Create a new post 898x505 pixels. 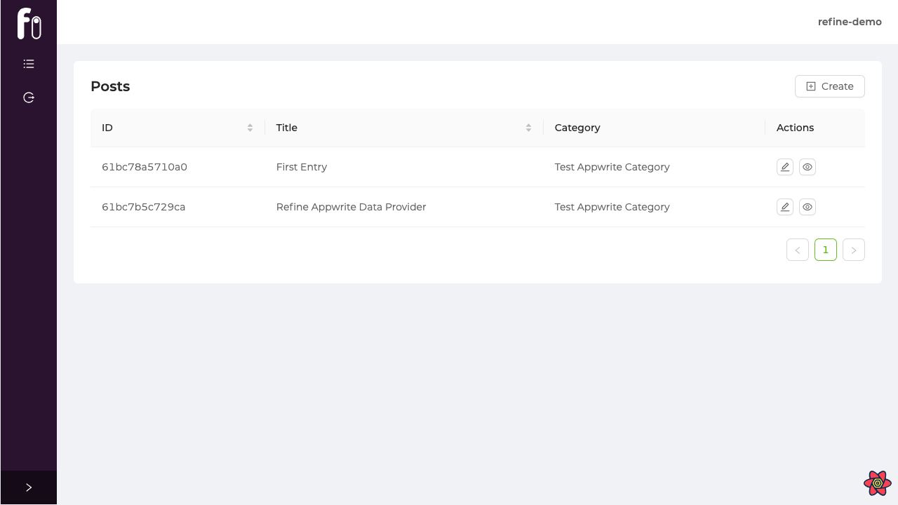pyautogui.click(x=829, y=86)
